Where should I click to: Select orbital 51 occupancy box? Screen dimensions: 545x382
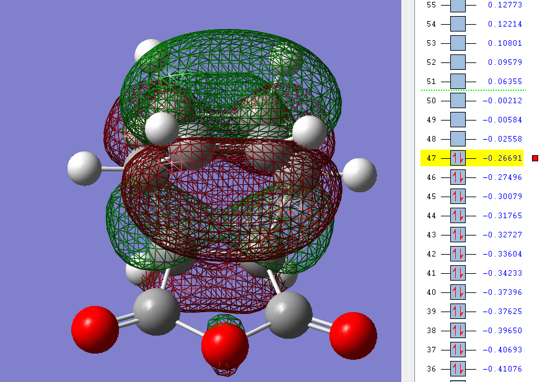coord(458,82)
